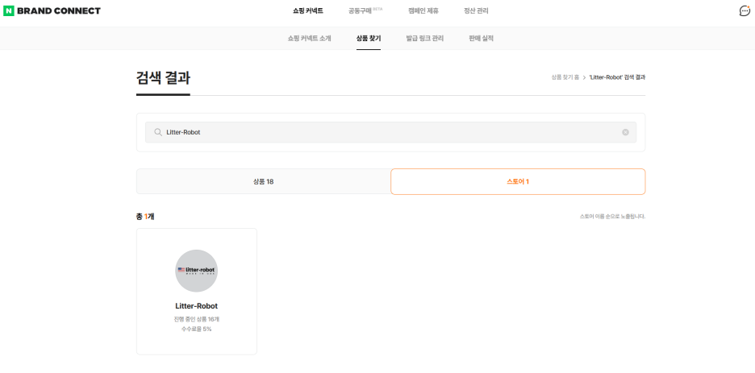Clear the search field with the X icon
The height and width of the screenshot is (373, 755).
tap(625, 132)
